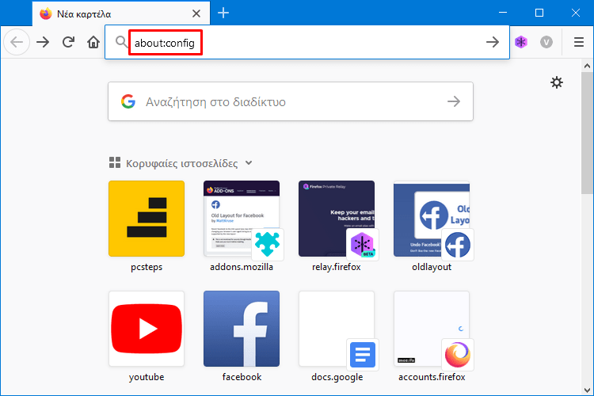This screenshot has height=396, width=594.
Task: Open a new tab with plus button
Action: click(x=223, y=13)
